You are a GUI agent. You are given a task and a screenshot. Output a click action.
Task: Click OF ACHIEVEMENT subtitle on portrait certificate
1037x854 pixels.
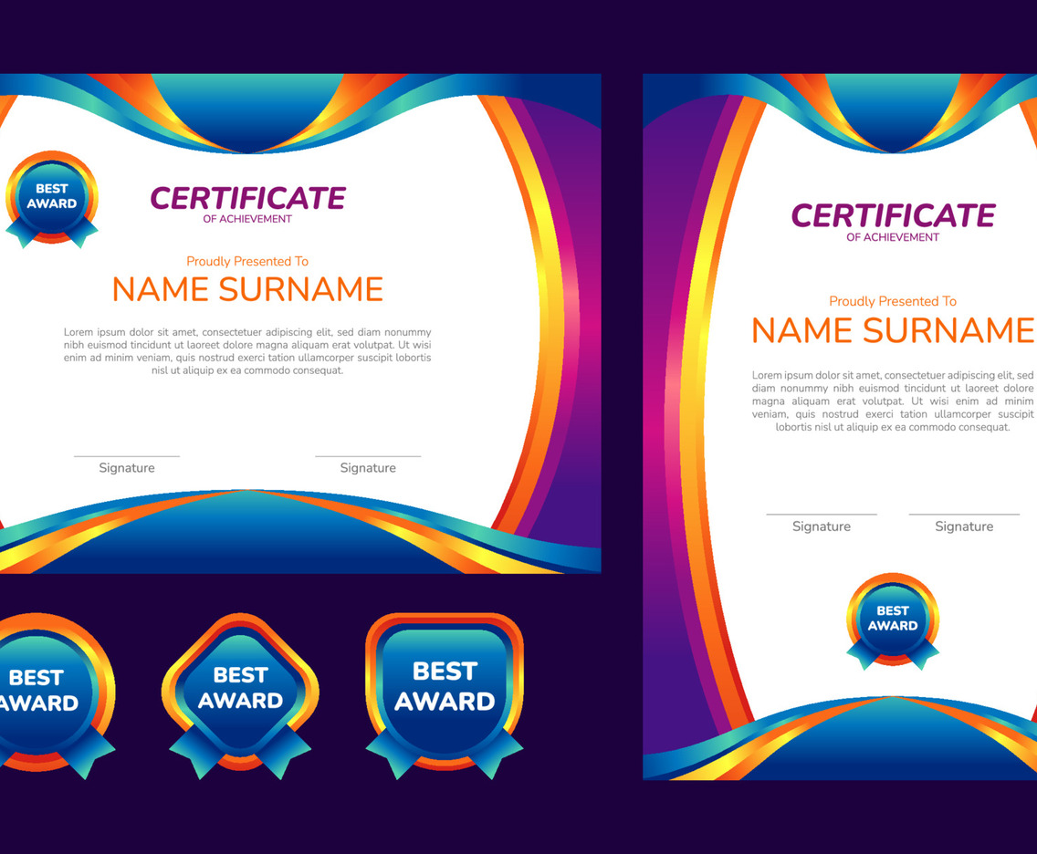coord(893,237)
